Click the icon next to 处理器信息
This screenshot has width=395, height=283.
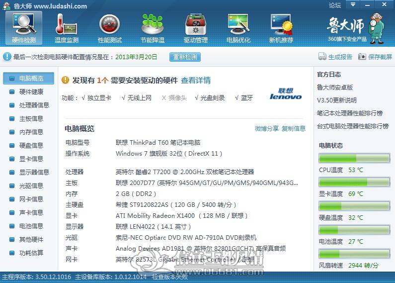[x=12, y=105]
